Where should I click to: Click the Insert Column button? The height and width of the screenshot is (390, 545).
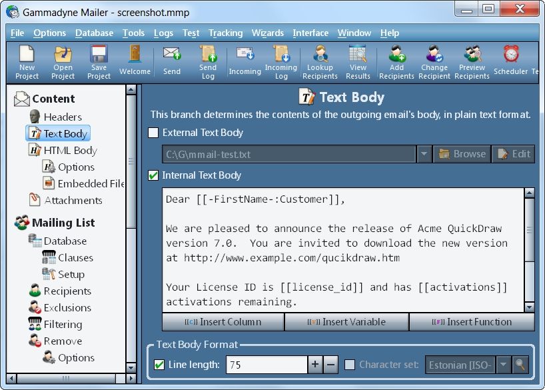(x=223, y=322)
